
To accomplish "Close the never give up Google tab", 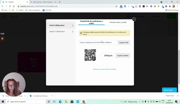I will 55,2.
